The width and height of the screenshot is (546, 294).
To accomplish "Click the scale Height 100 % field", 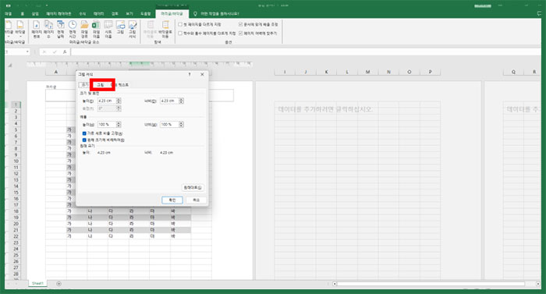I will pos(106,124).
